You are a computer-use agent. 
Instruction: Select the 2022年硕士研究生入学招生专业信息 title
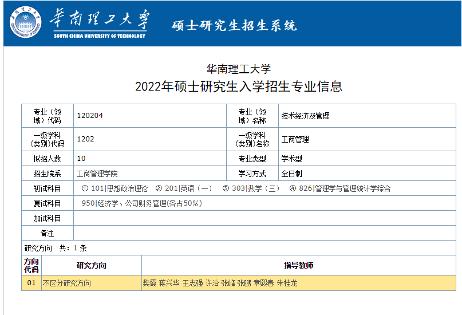click(238, 86)
